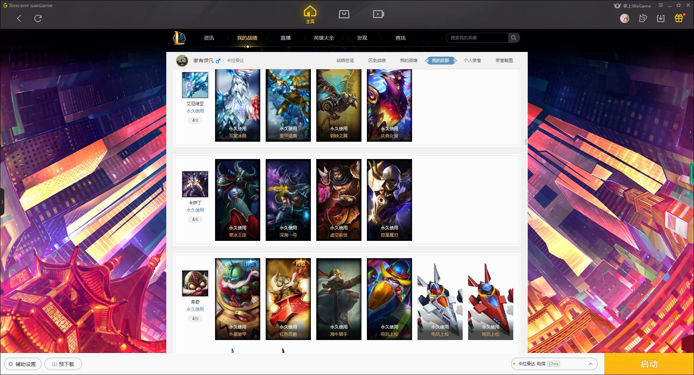This screenshot has width=694, height=375.
Task: Open the gift box icon
Action: 679,18
